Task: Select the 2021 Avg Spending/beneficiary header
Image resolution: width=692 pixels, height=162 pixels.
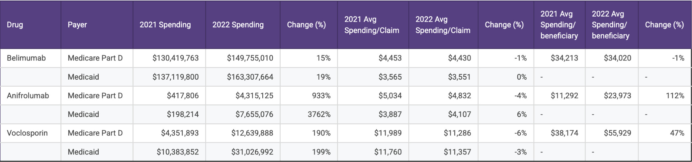Action: (x=559, y=25)
